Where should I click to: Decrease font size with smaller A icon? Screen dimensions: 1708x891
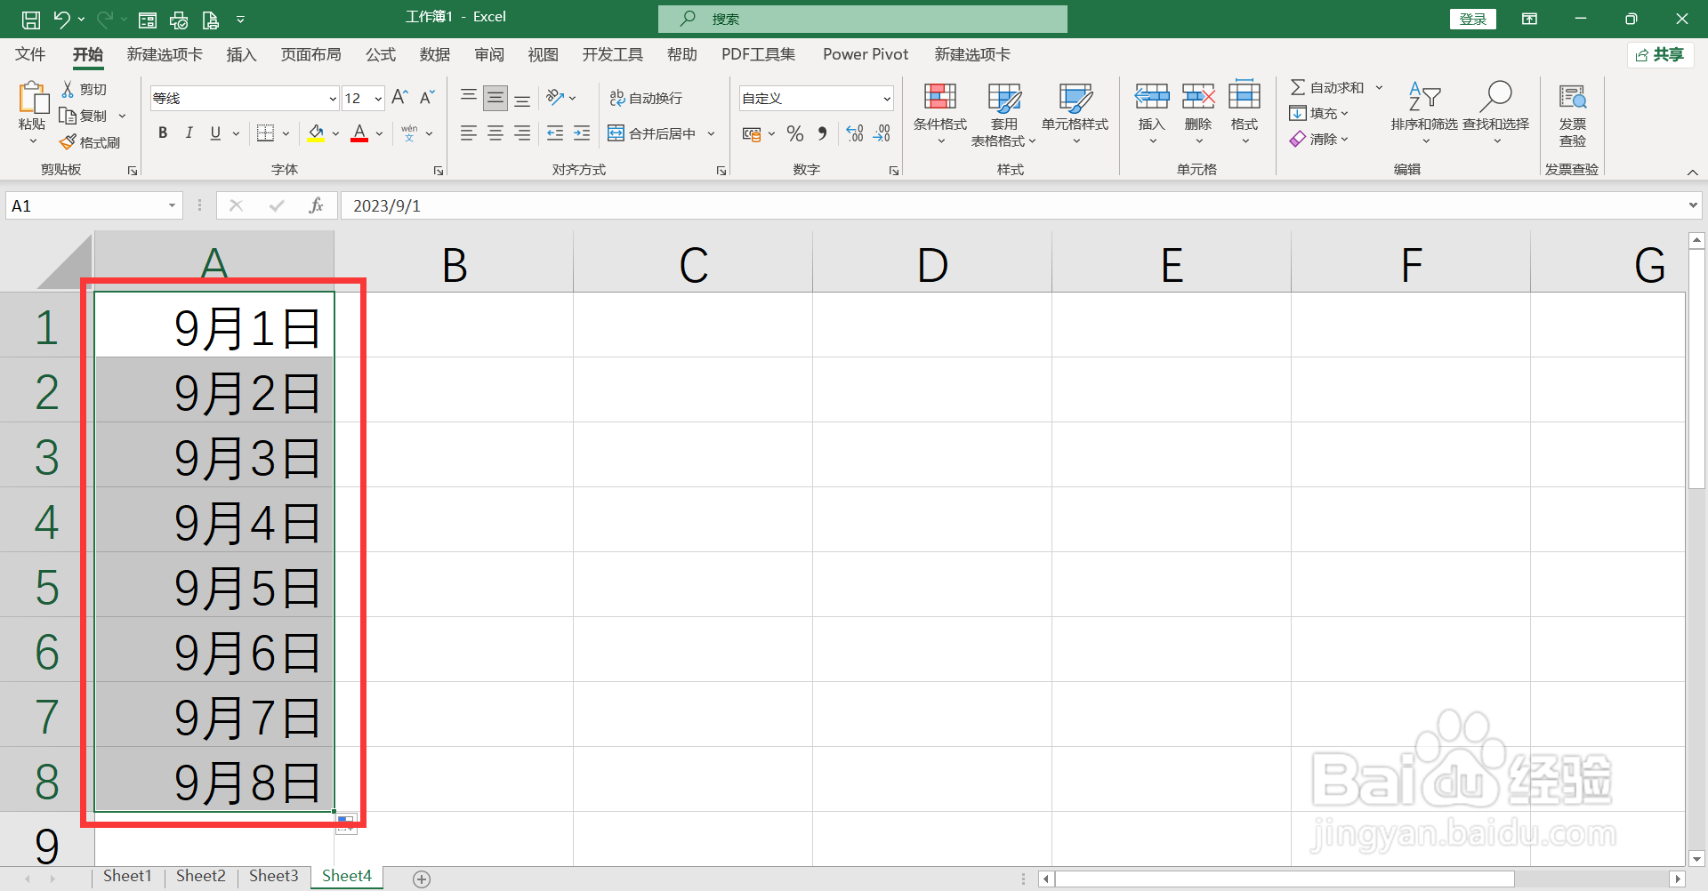pos(427,97)
